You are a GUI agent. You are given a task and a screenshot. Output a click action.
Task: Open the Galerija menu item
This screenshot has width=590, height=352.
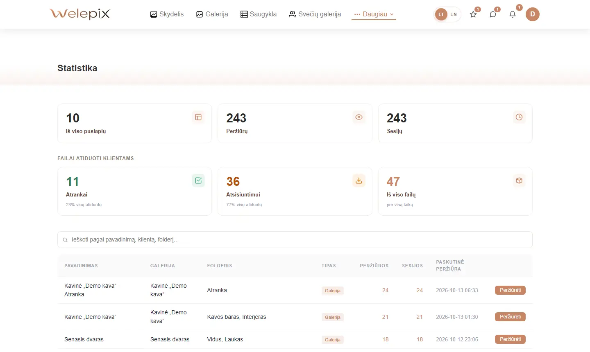point(212,14)
